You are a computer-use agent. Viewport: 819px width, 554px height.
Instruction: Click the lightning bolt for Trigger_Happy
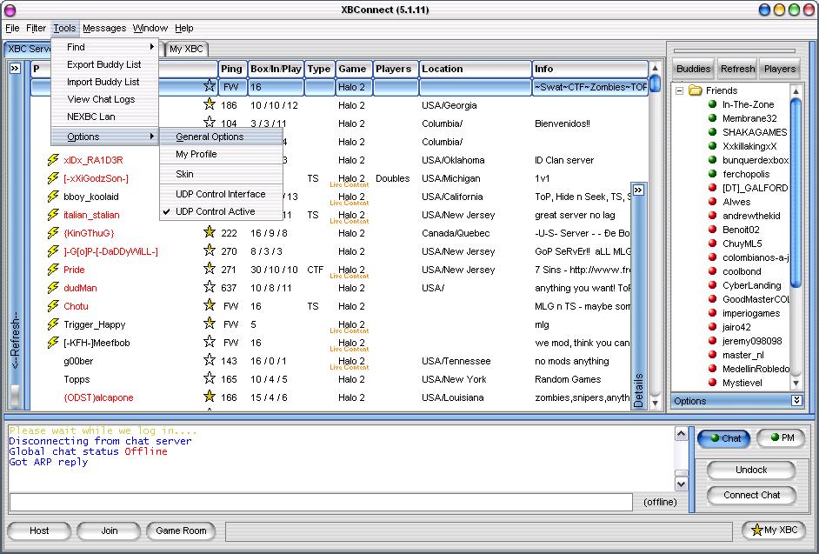click(x=53, y=324)
